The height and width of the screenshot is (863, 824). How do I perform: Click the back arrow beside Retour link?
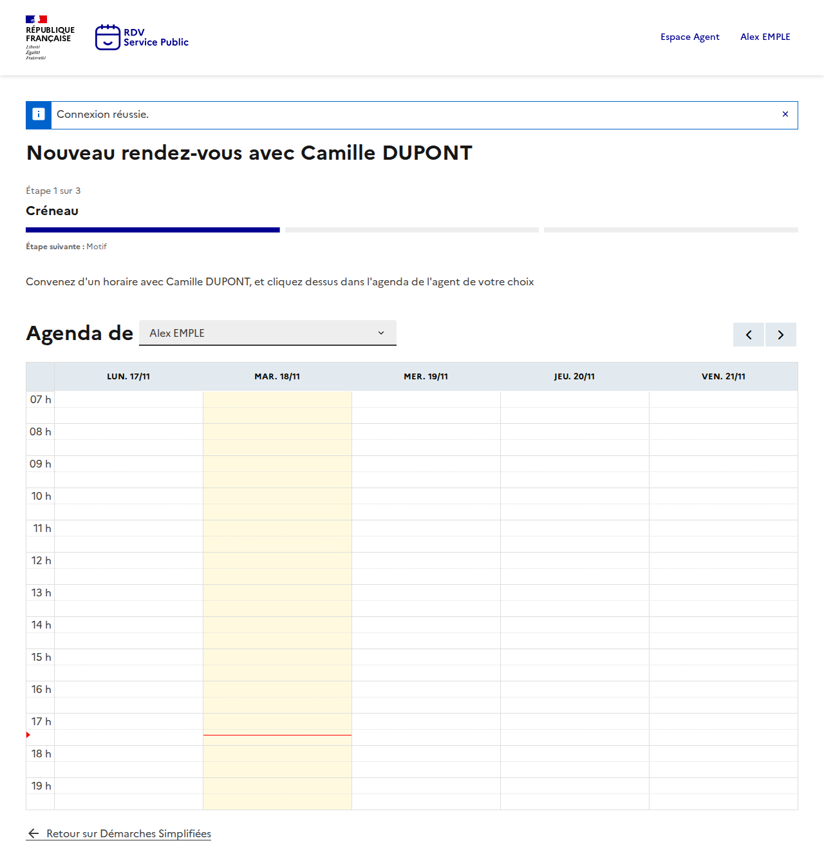click(33, 833)
